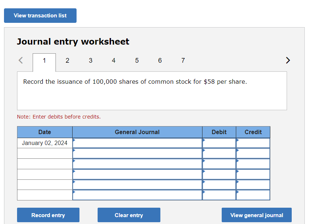Open the last journal entry tab 7
Image resolution: width=332 pixels, height=224 pixels.
[x=183, y=61]
